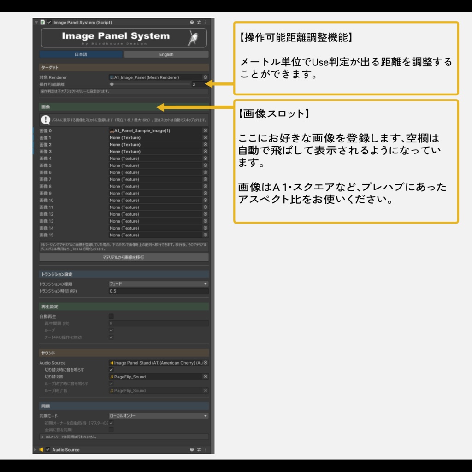Expand the Audio Source component foldout
Image resolution: width=472 pixels, height=472 pixels.
[x=35, y=449]
